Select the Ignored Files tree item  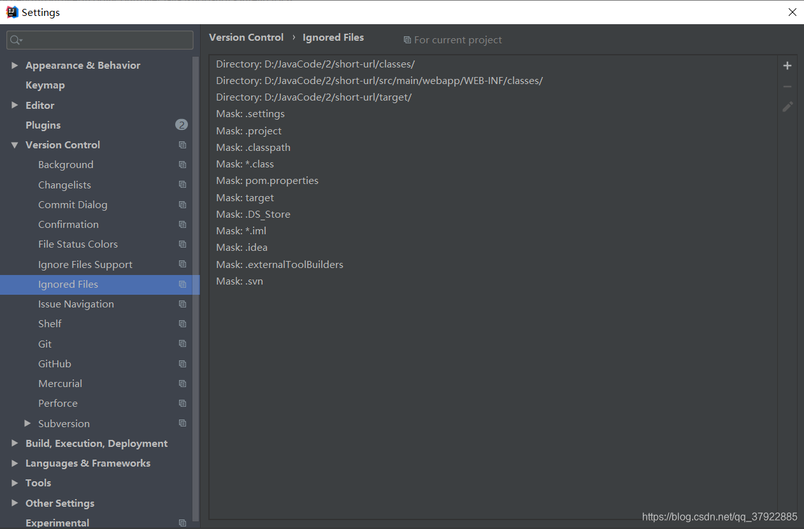point(100,285)
